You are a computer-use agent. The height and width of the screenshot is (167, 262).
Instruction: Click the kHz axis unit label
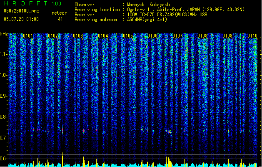4,34
